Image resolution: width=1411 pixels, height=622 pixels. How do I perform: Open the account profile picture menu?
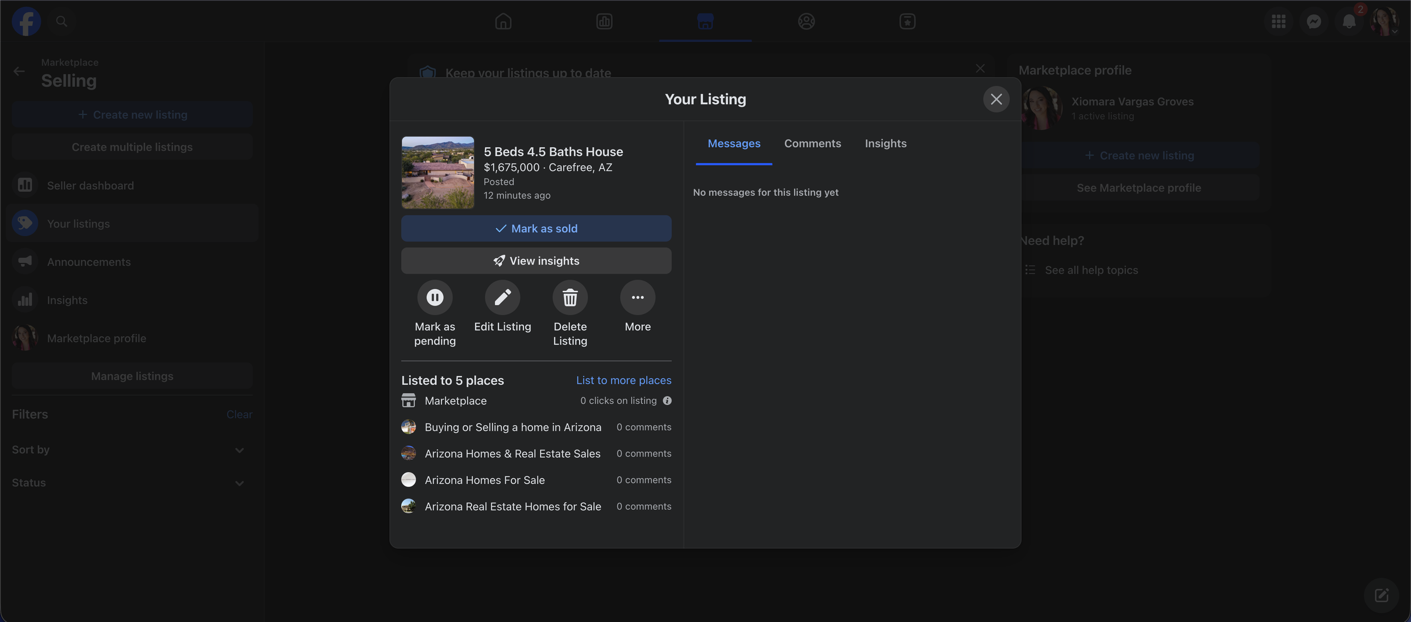click(x=1384, y=21)
